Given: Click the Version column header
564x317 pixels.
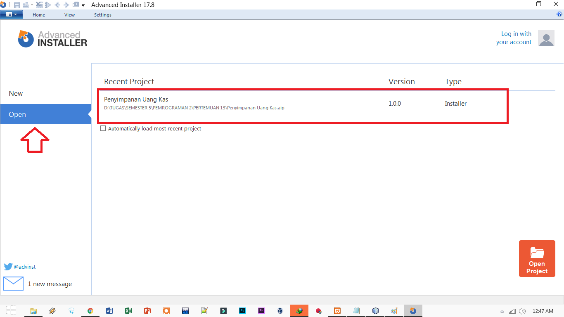Looking at the screenshot, I should click(402, 82).
